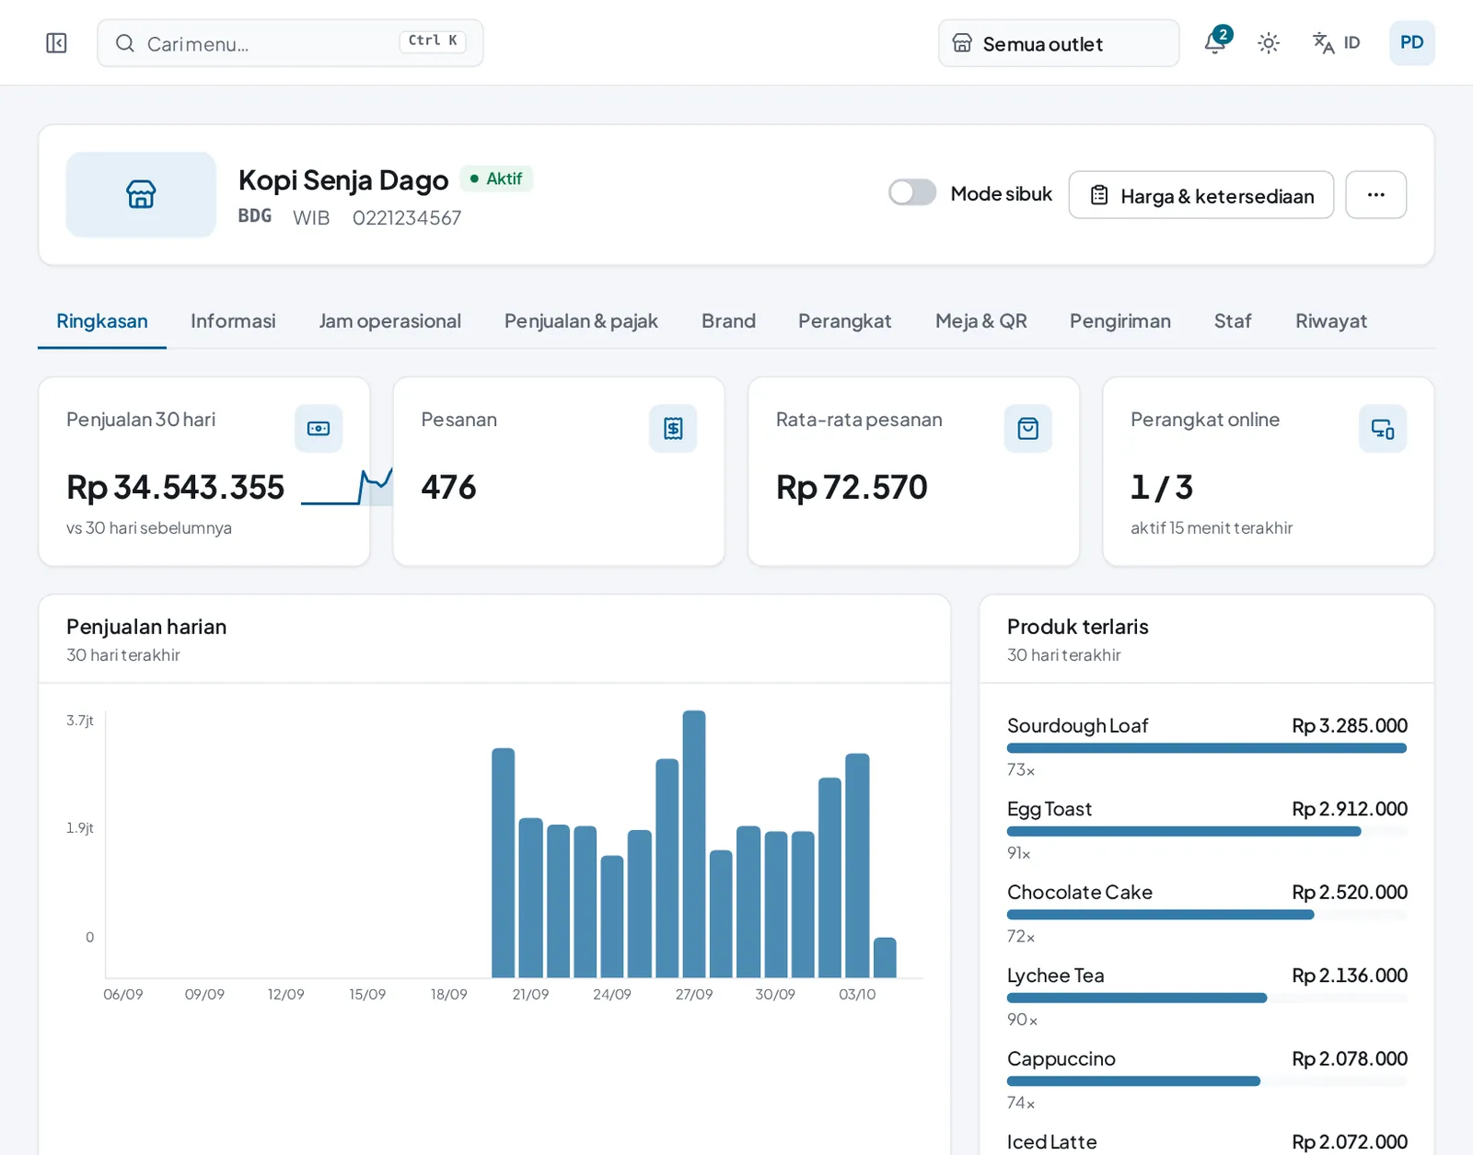Image resolution: width=1473 pixels, height=1155 pixels.
Task: Click the Rp 72.570 average order value
Action: (x=852, y=487)
